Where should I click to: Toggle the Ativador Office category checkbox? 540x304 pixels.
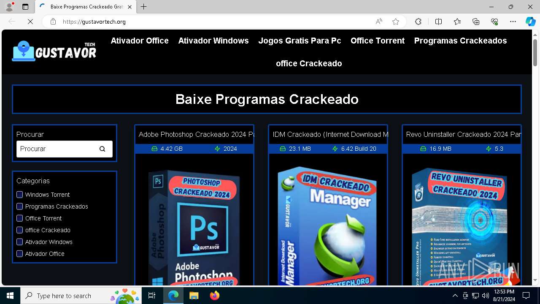point(19,254)
